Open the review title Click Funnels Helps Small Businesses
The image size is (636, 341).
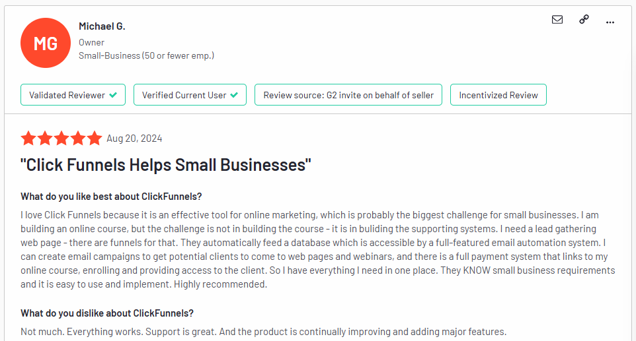tap(166, 165)
